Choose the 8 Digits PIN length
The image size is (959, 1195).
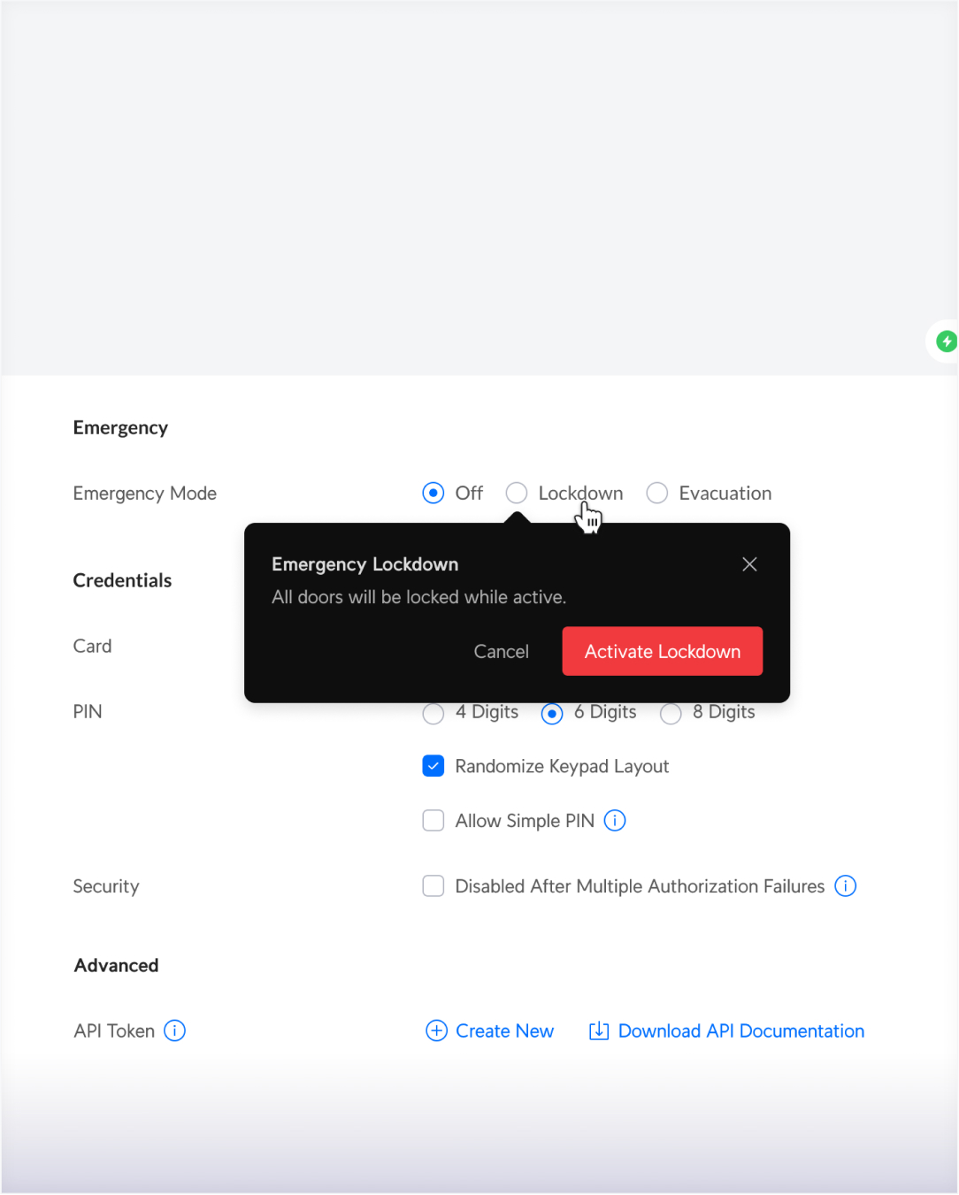671,714
